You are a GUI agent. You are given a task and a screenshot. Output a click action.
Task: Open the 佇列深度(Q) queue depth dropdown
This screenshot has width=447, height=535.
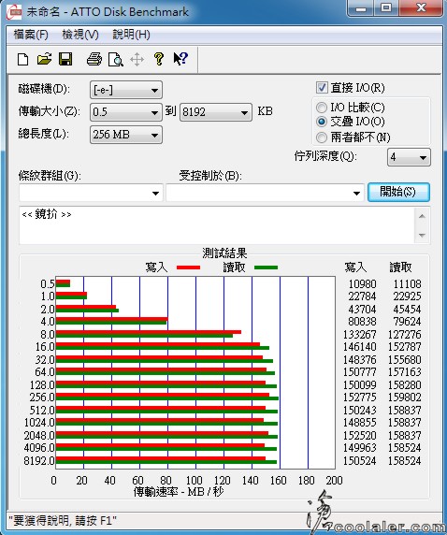(409, 157)
